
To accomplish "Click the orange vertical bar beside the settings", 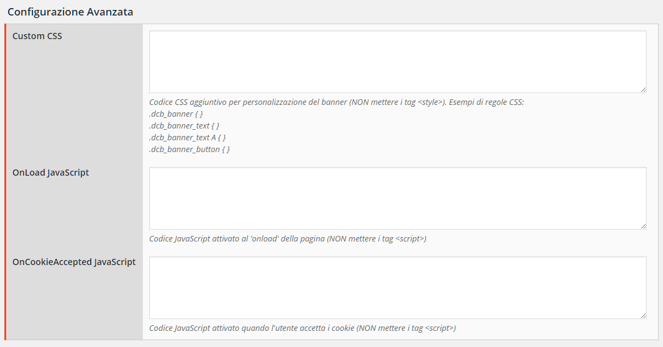I will click(6, 182).
